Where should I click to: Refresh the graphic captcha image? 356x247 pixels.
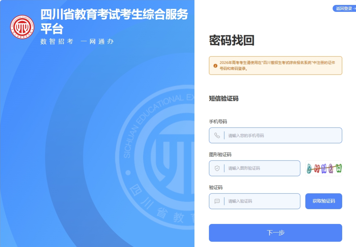click(324, 169)
